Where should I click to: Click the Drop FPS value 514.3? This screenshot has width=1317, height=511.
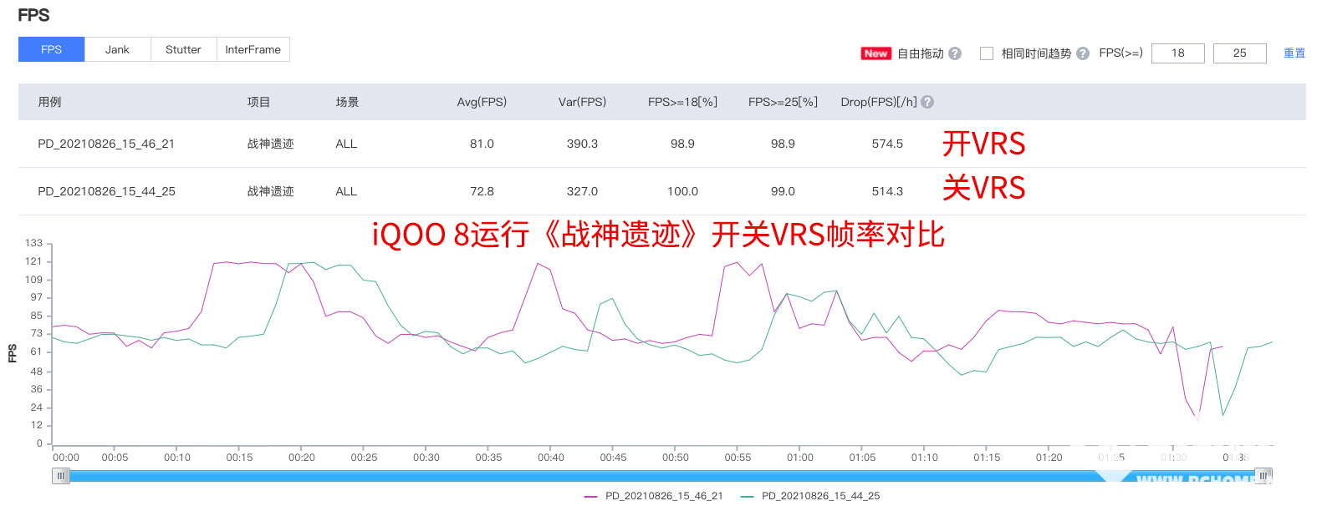[887, 191]
